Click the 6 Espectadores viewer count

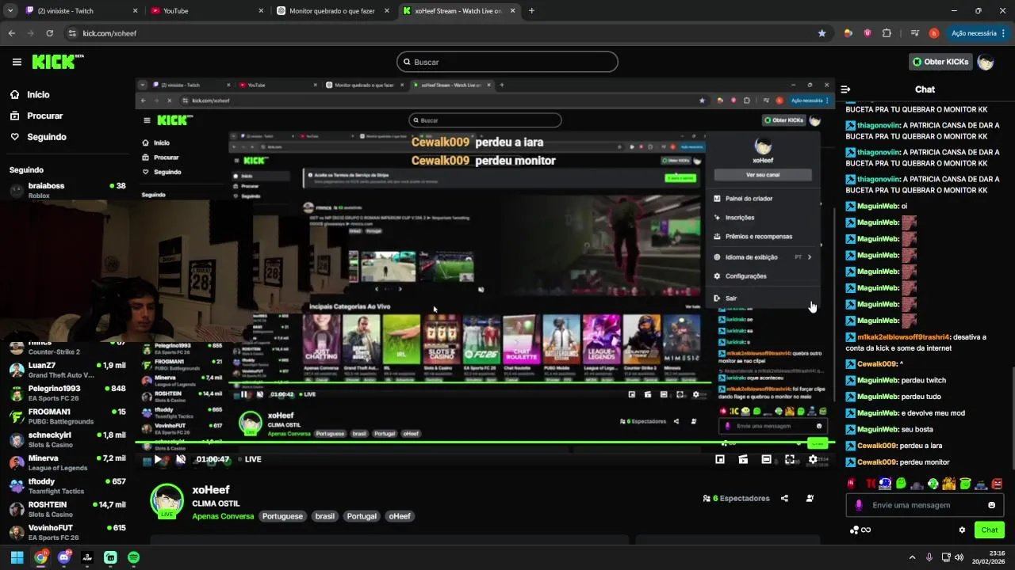click(736, 499)
